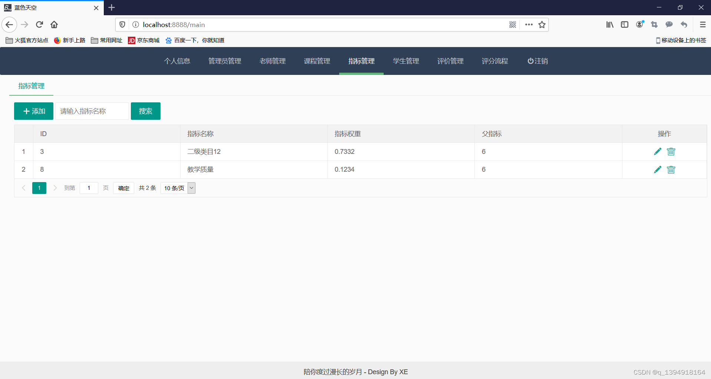711x379 pixels.
Task: Open 老师管理 navigation item
Action: click(x=272, y=61)
